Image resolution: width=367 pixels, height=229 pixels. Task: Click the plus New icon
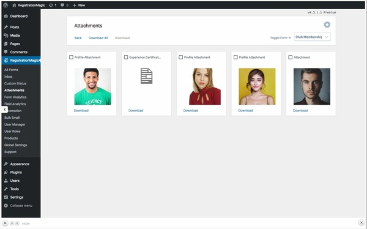coord(75,5)
